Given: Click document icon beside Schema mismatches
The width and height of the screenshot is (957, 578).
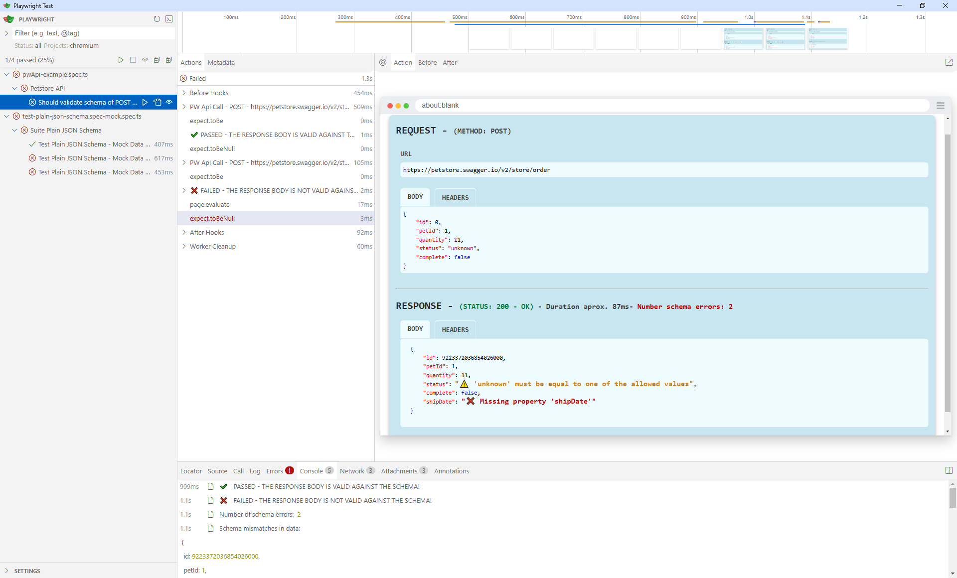Looking at the screenshot, I should 211,528.
